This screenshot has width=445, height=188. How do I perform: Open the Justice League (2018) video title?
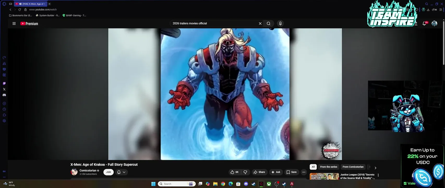[x=357, y=176]
